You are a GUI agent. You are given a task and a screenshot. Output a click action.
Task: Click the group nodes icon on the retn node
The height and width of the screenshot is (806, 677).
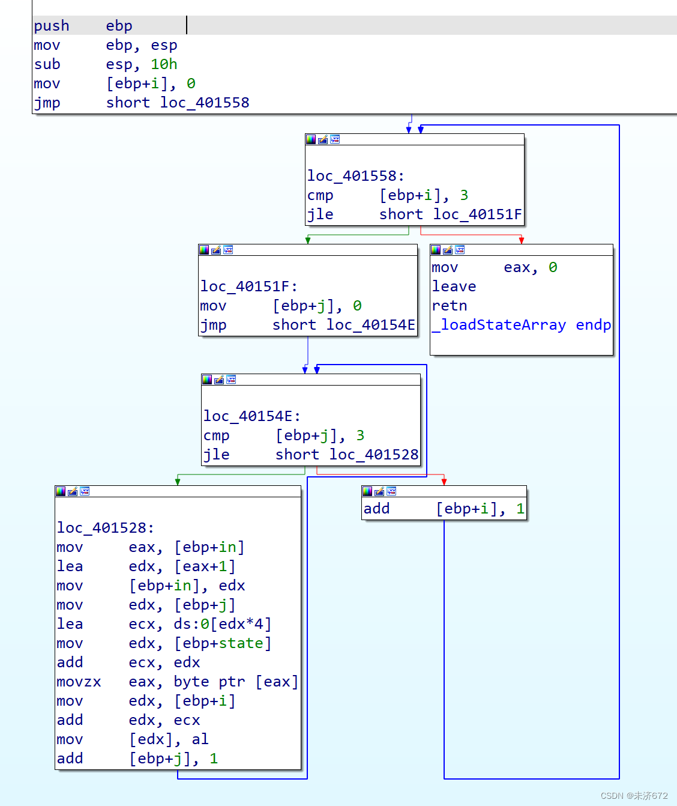tap(460, 250)
